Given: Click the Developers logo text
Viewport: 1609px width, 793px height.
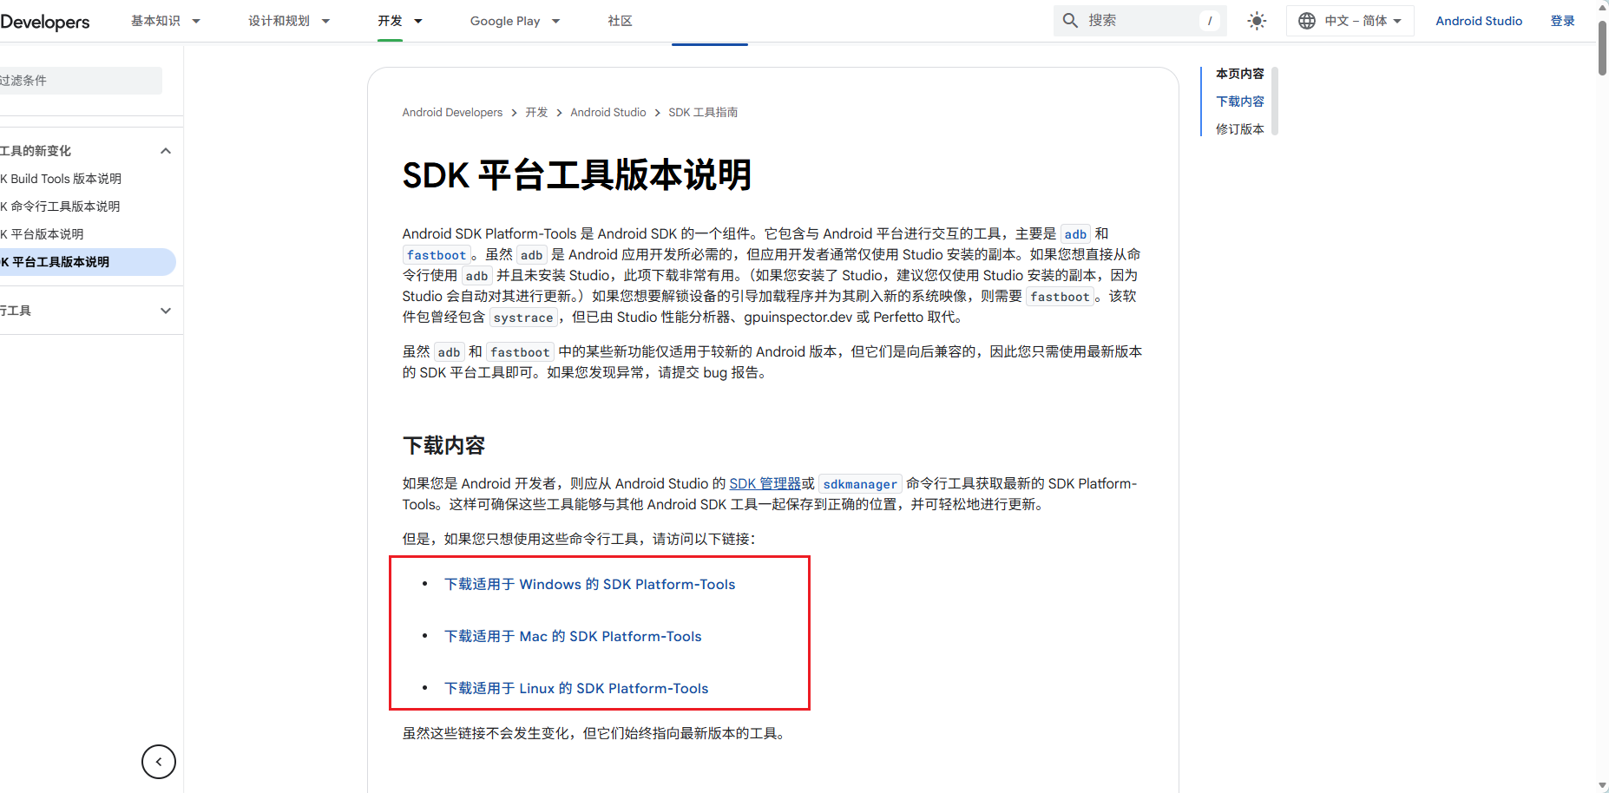Looking at the screenshot, I should click(44, 22).
